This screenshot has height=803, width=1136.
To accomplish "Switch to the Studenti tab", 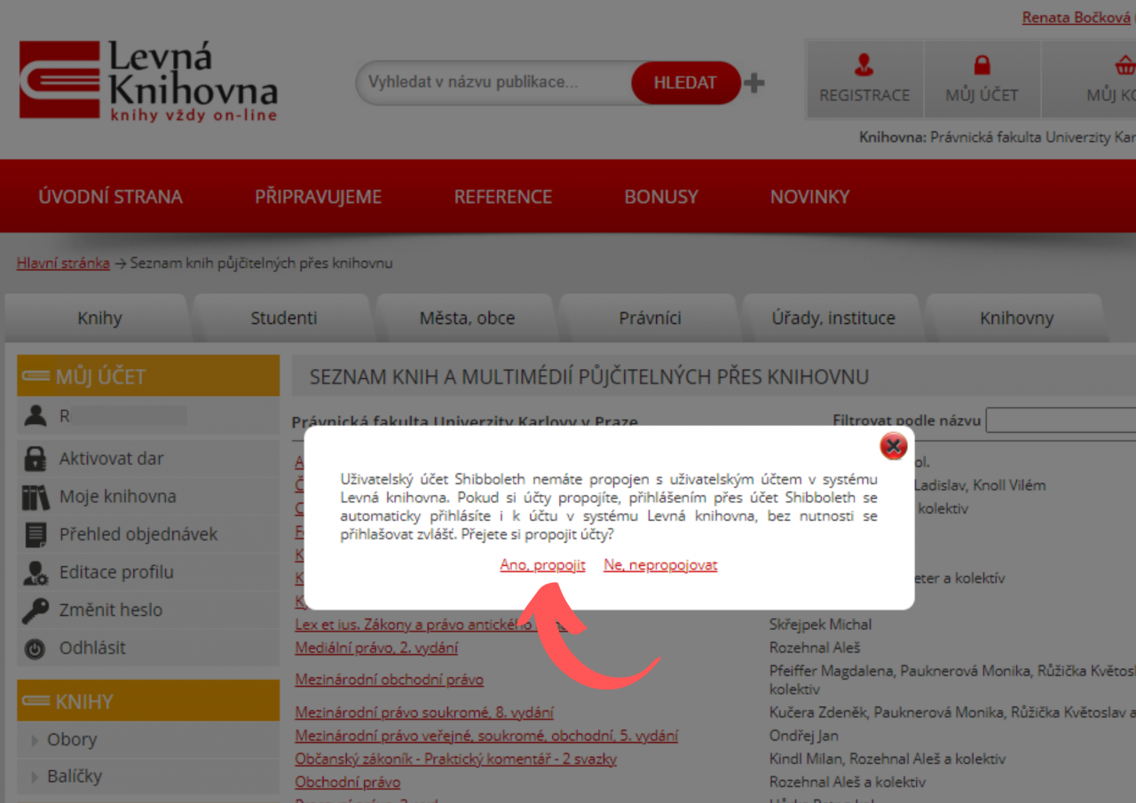I will [283, 318].
